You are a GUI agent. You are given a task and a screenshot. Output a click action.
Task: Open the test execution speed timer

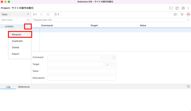pos(56,14)
